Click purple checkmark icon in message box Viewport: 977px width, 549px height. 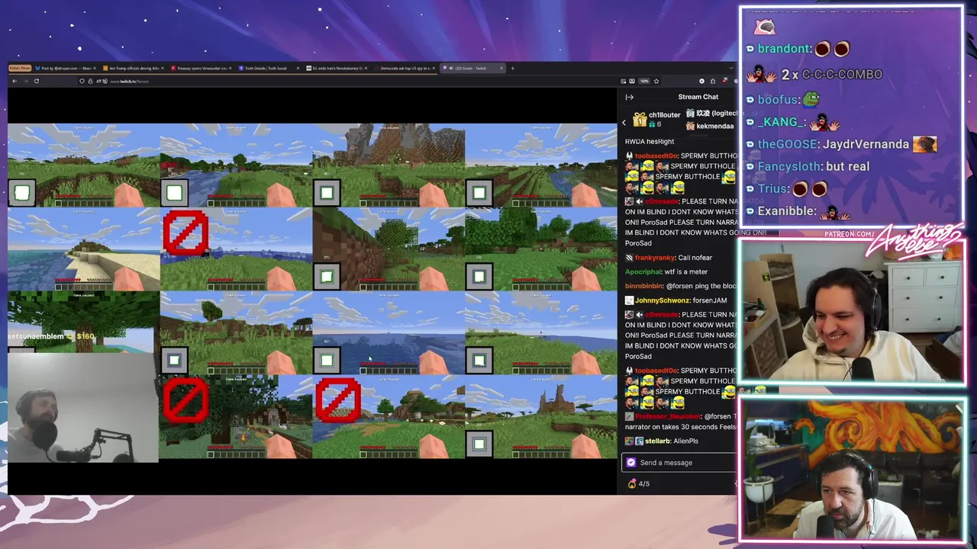[x=630, y=462]
